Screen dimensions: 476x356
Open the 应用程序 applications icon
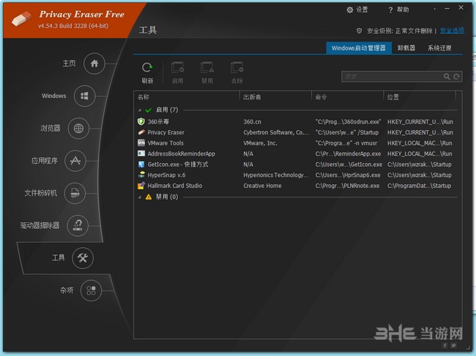tap(75, 161)
